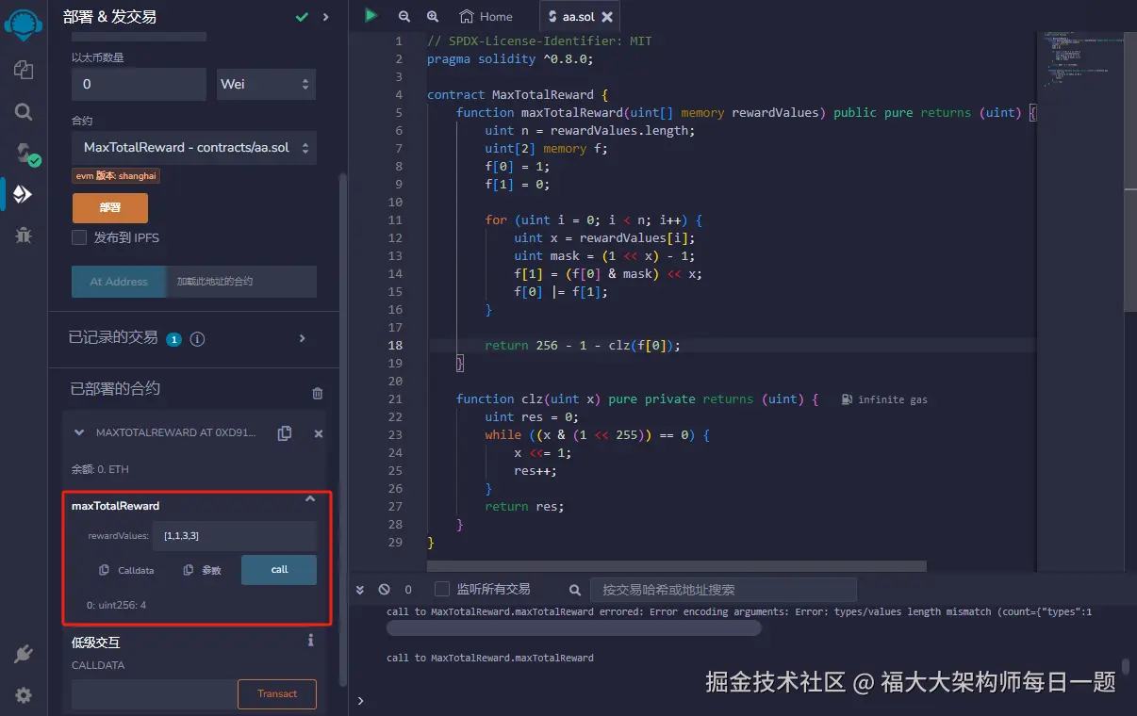Click the call button

pos(279,570)
